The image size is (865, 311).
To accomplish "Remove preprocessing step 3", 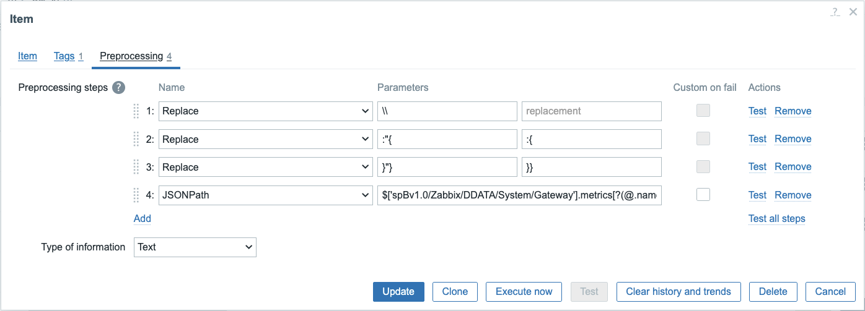I will coord(793,167).
